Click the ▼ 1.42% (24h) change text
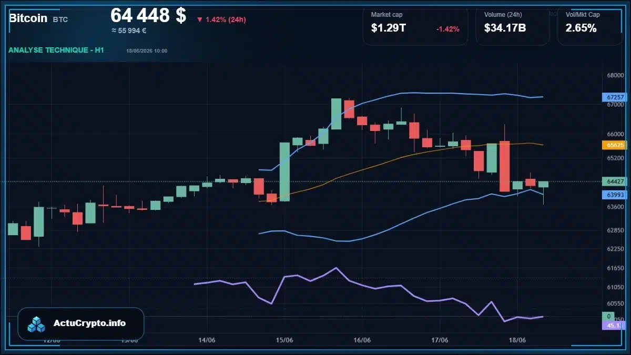 pos(221,20)
